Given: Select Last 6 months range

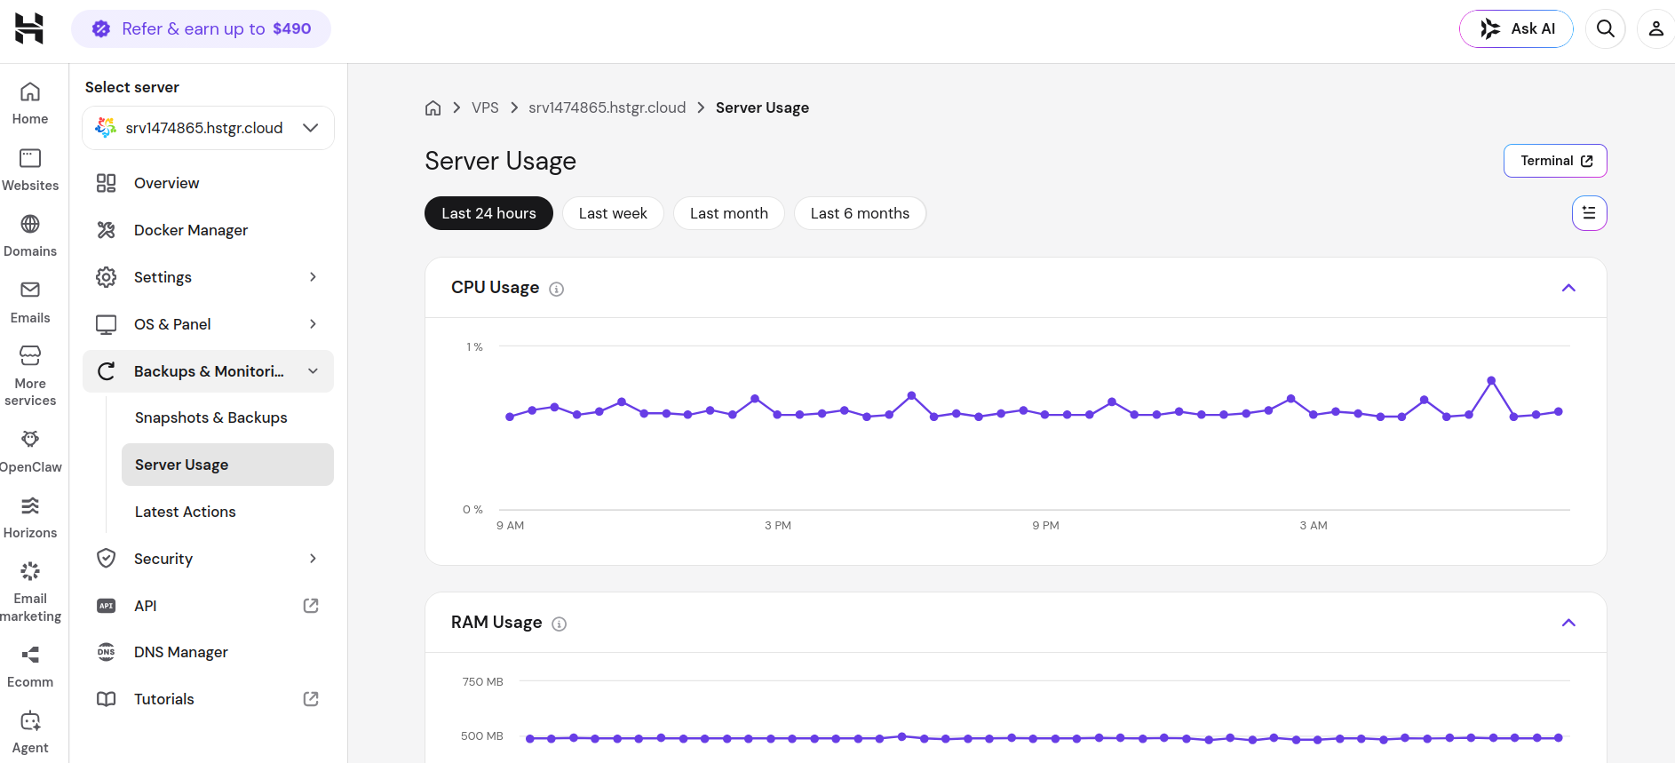Looking at the screenshot, I should click(x=860, y=213).
